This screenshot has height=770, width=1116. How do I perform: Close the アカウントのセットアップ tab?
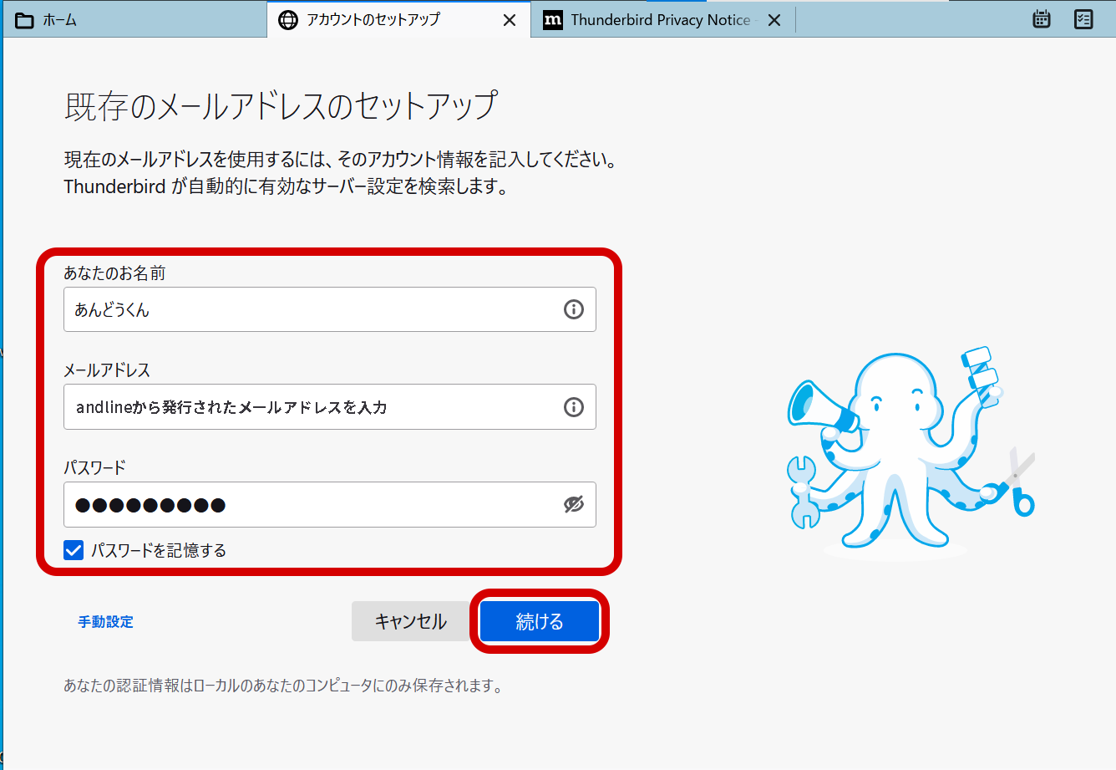pyautogui.click(x=510, y=20)
